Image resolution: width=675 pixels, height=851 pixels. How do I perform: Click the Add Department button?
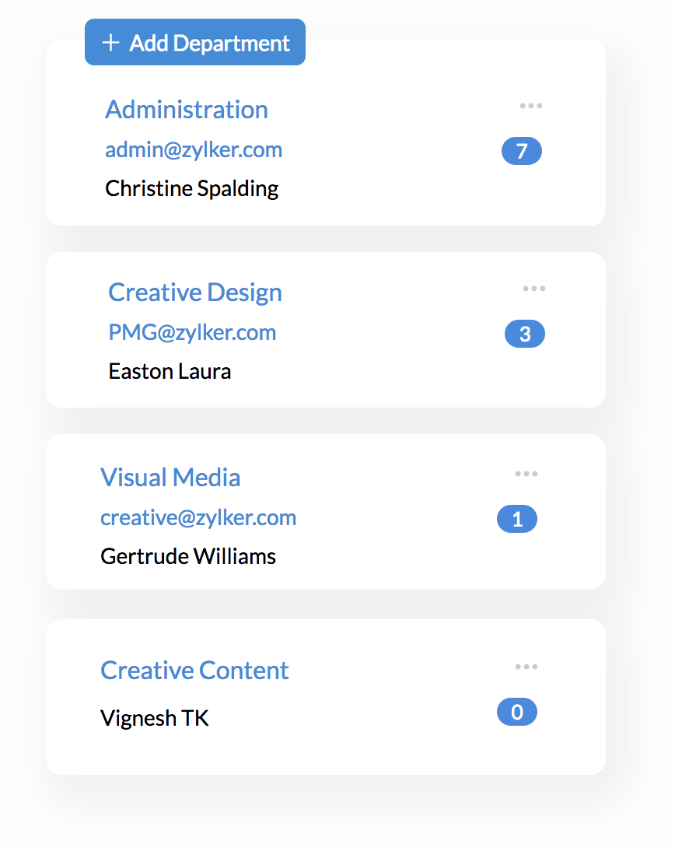click(x=194, y=43)
